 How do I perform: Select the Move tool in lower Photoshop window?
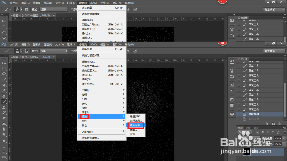tap(4, 63)
